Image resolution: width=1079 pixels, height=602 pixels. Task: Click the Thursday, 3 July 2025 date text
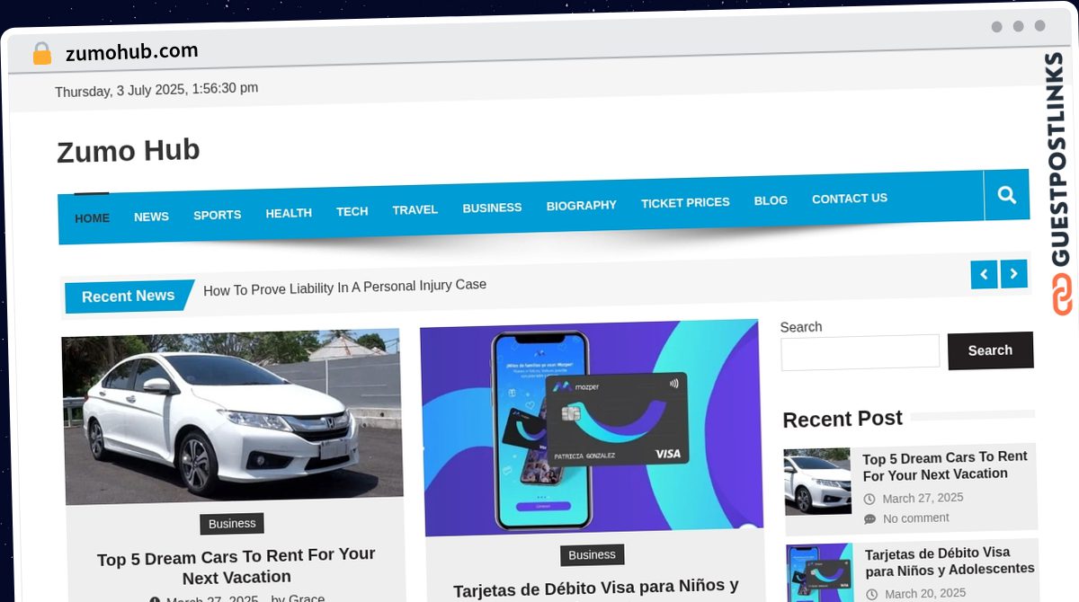click(x=156, y=90)
